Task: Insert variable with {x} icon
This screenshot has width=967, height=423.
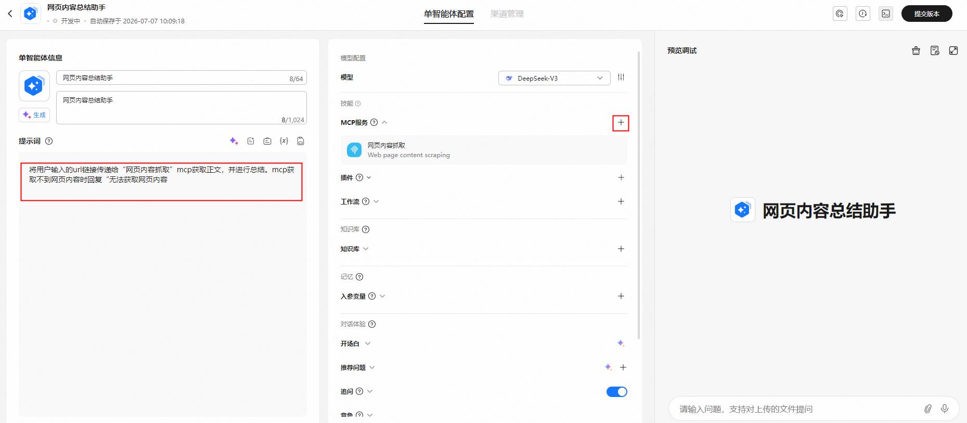Action: point(284,141)
